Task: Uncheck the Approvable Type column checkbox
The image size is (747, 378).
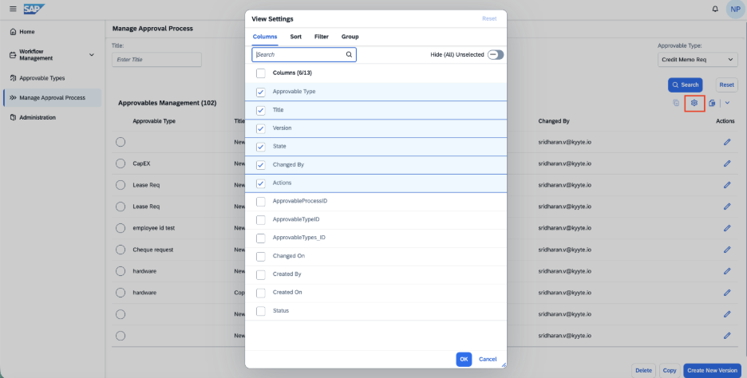Action: [261, 92]
